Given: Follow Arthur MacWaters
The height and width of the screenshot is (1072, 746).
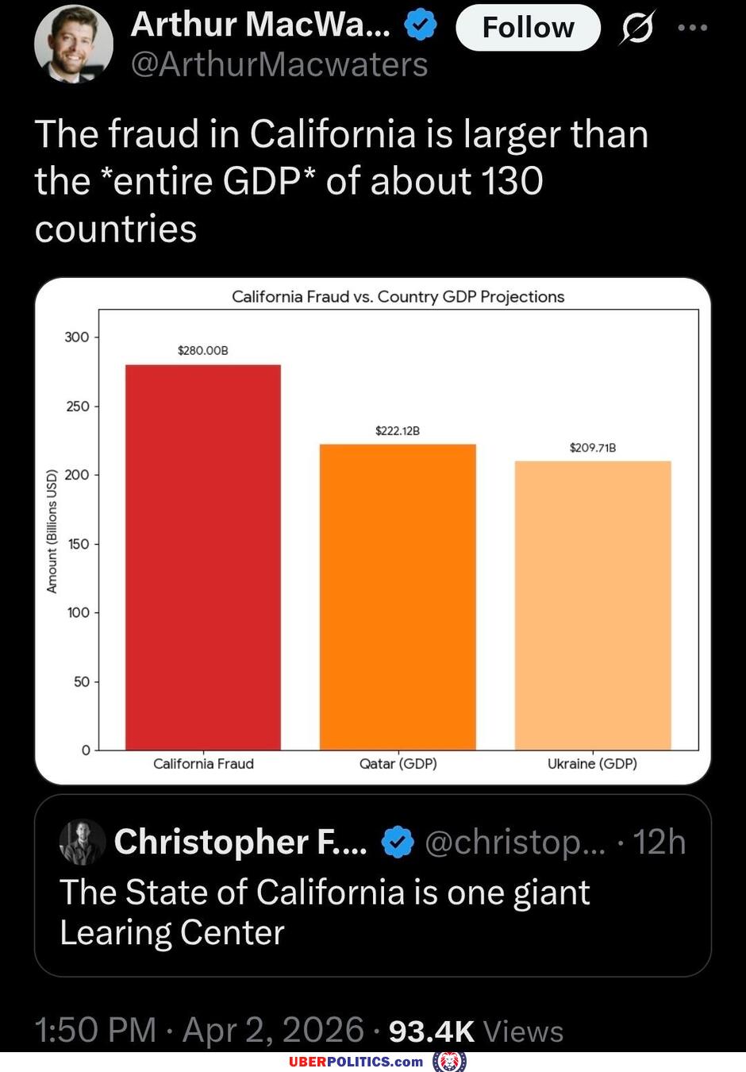Looking at the screenshot, I should pos(528,26).
